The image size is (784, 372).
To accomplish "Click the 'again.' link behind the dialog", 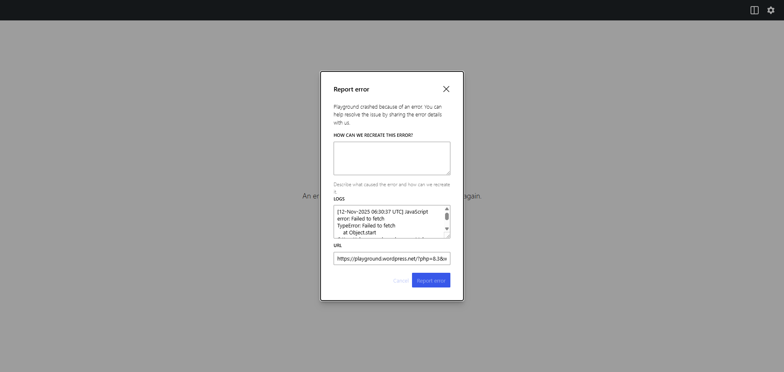I will pyautogui.click(x=473, y=196).
